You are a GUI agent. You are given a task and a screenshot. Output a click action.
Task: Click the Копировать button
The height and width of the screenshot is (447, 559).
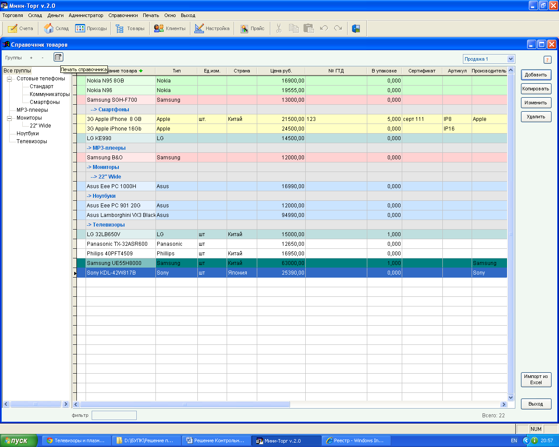tap(536, 89)
